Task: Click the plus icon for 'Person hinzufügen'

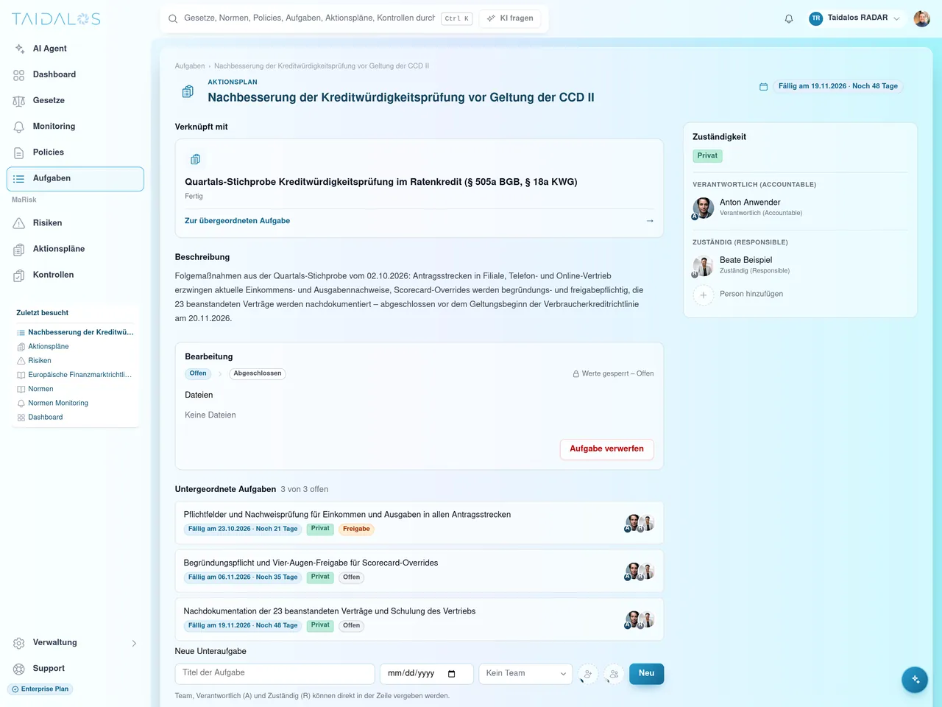Action: (x=703, y=295)
